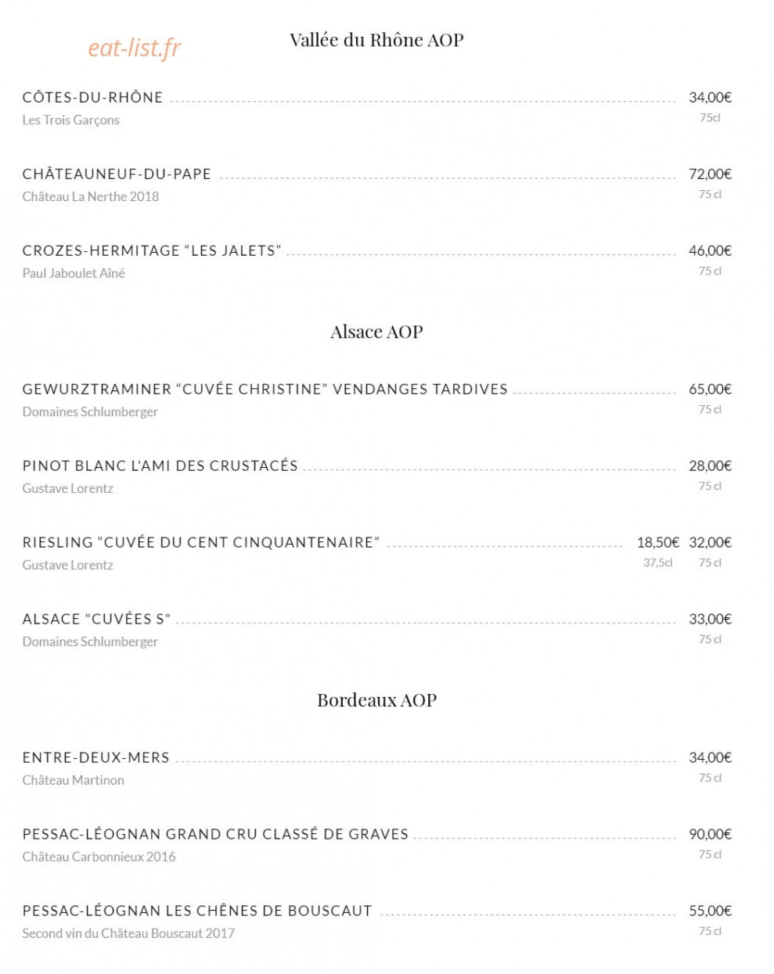Select the 46,00€ price for Crozes-Hermitage
This screenshot has height=974, width=774.
click(710, 251)
